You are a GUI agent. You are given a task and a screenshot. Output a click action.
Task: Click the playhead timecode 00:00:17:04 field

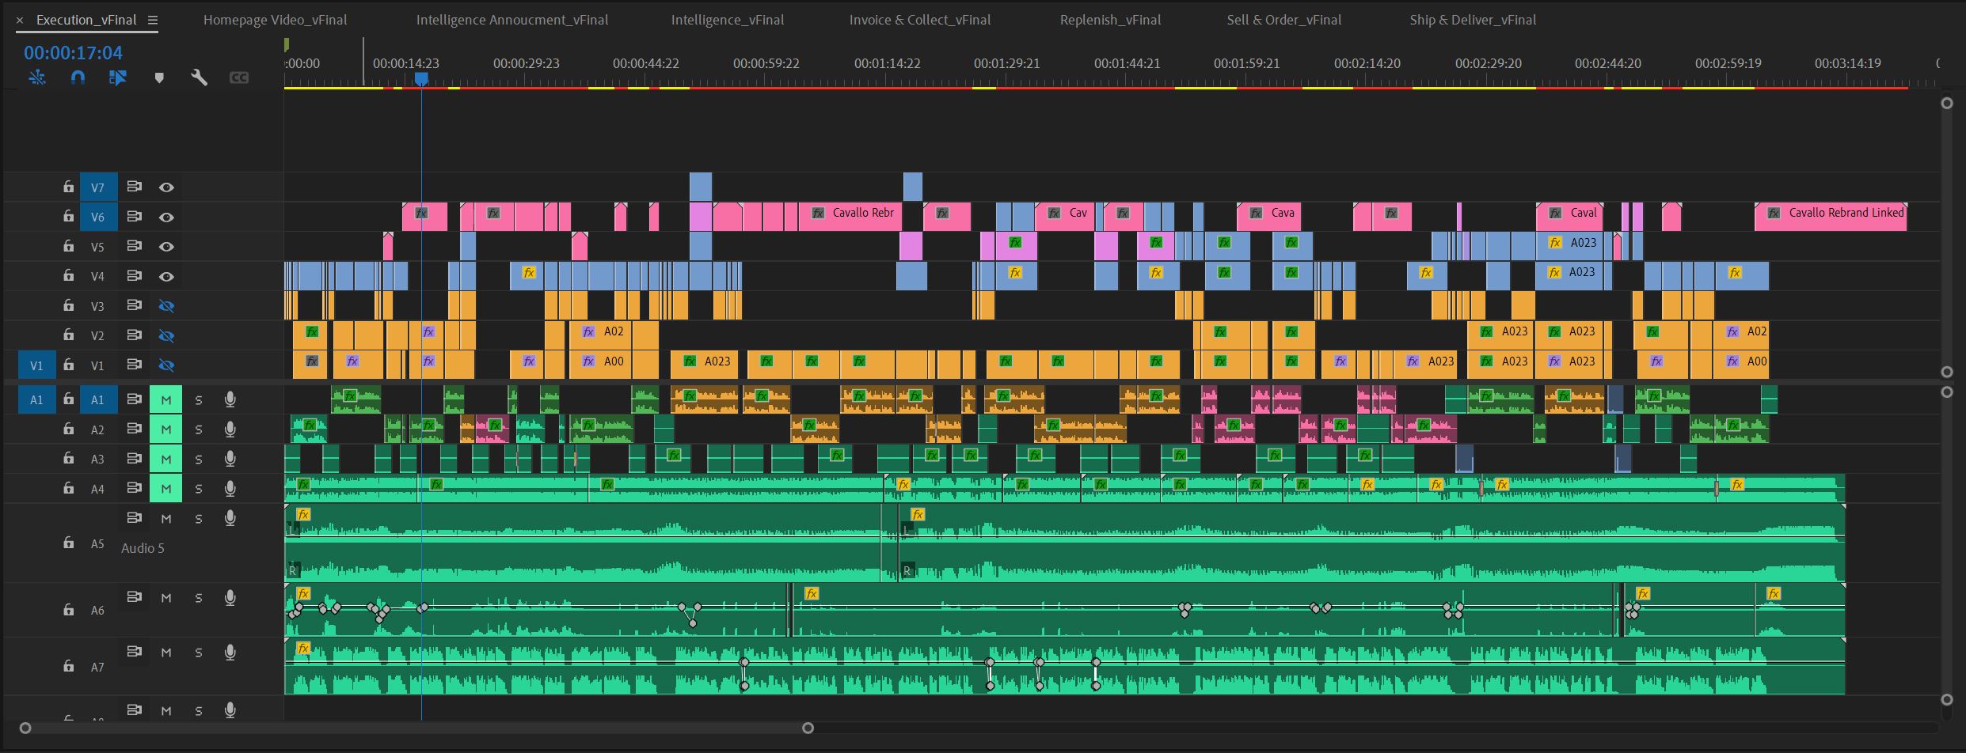[73, 53]
